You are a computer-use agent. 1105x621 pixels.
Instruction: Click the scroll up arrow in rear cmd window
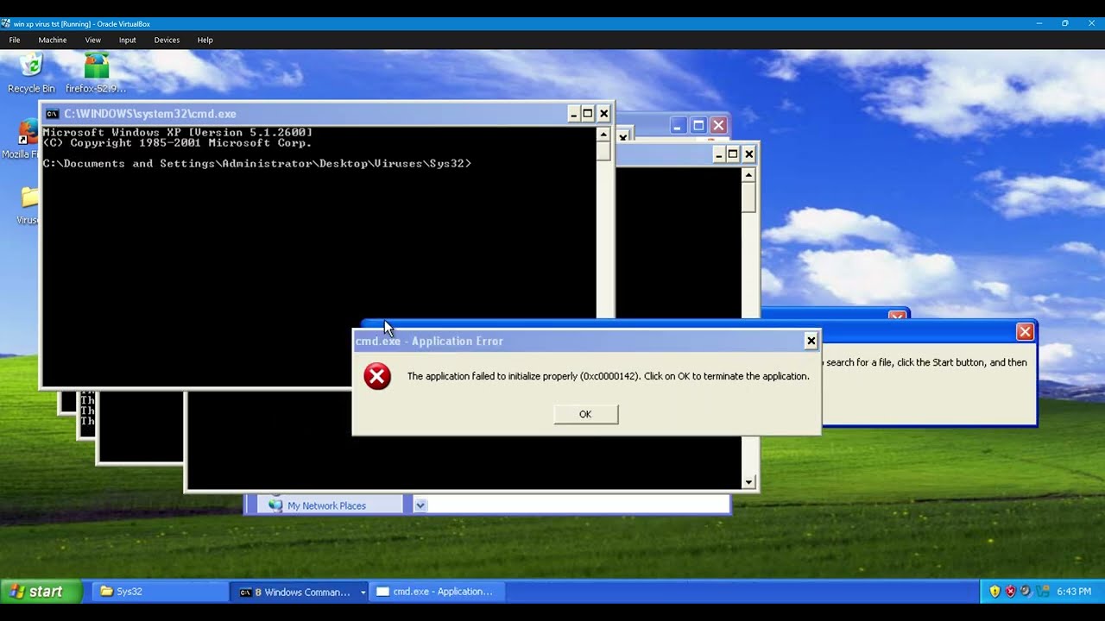pyautogui.click(x=748, y=175)
